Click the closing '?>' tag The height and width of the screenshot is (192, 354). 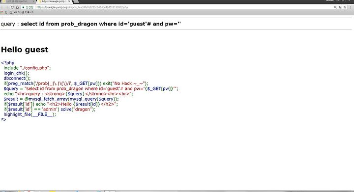pyautogui.click(x=3, y=120)
